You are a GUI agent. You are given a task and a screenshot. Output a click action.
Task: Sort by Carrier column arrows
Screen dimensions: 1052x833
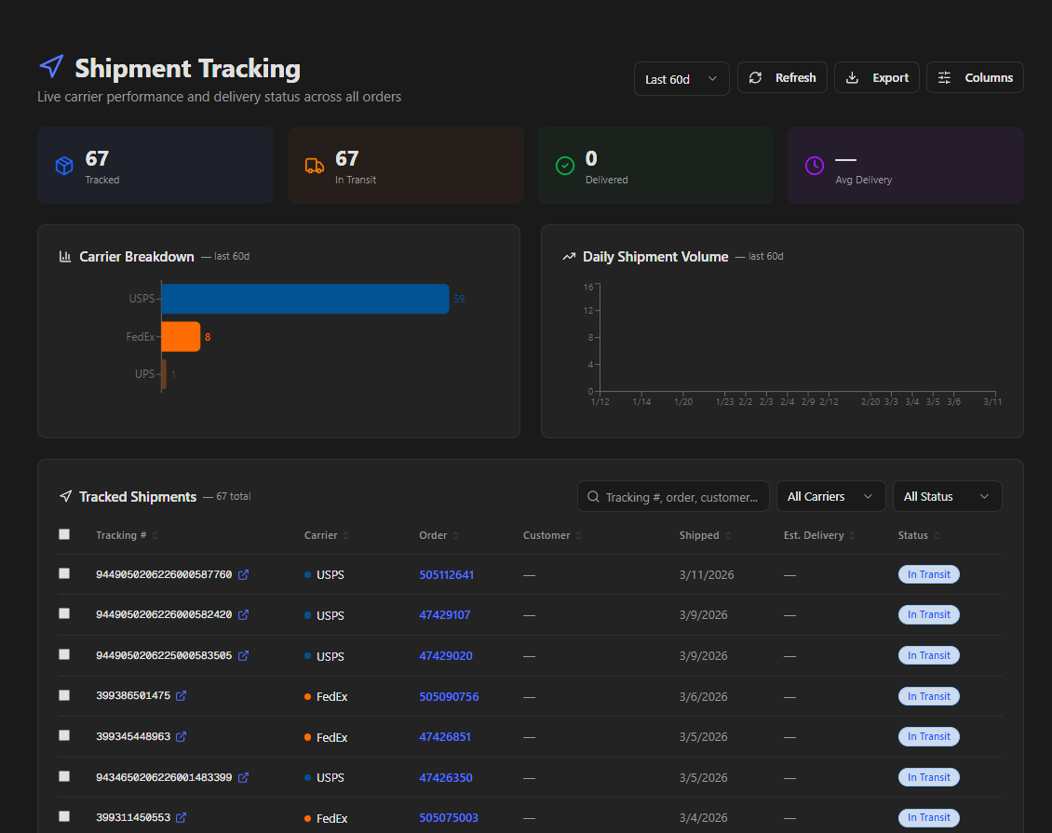pos(346,535)
